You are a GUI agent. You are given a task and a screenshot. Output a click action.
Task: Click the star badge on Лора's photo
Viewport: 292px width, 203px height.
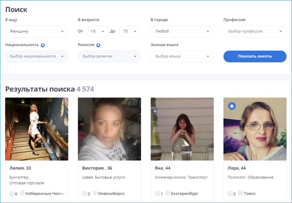coord(232,106)
